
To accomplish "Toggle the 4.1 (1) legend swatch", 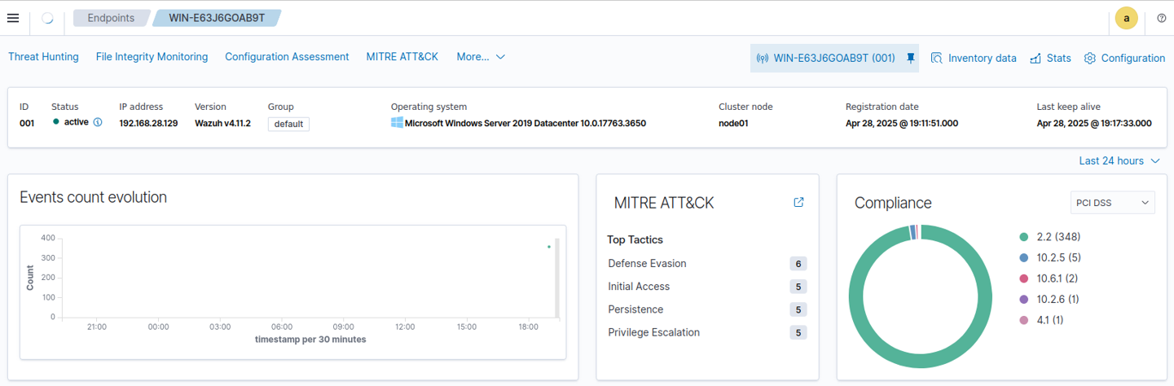I will [x=1023, y=320].
